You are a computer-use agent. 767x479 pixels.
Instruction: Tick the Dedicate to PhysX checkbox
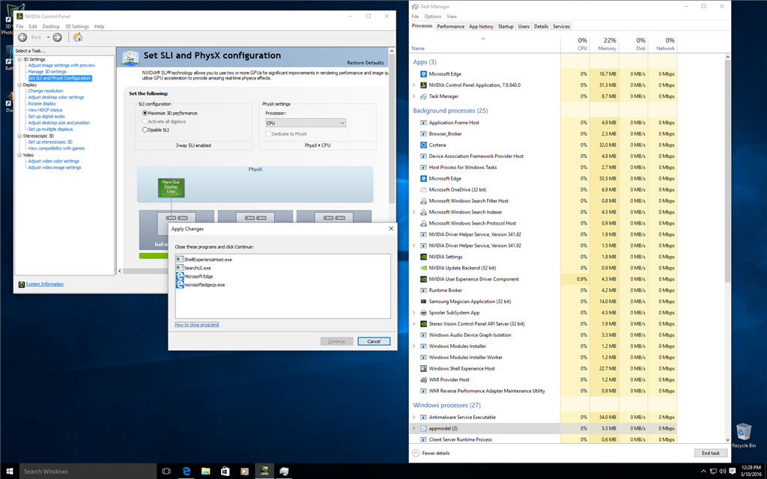[x=268, y=133]
